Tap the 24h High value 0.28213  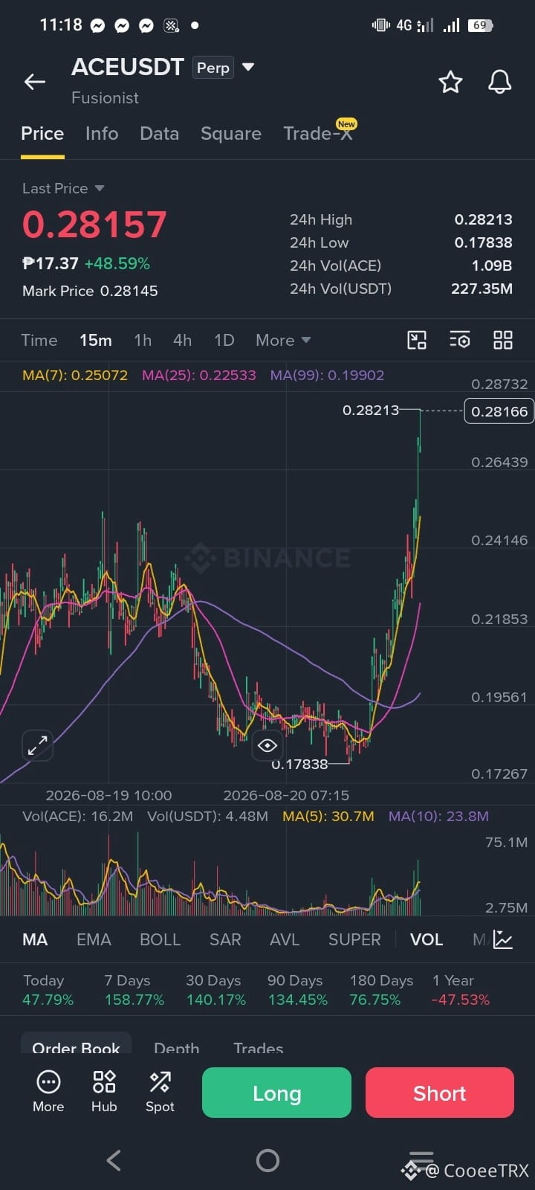click(484, 219)
